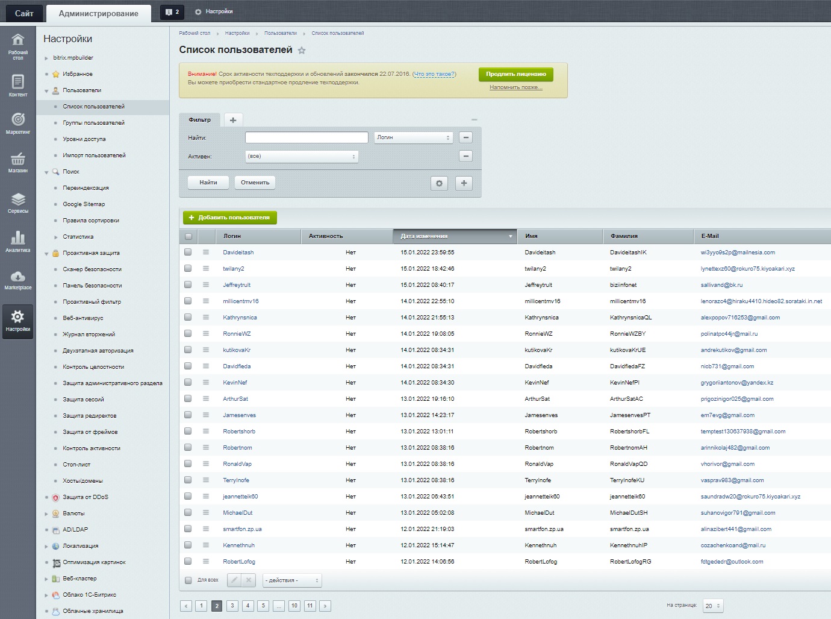831x619 pixels.
Task: Open row menu for Jeffreytrult
Action: pos(206,284)
